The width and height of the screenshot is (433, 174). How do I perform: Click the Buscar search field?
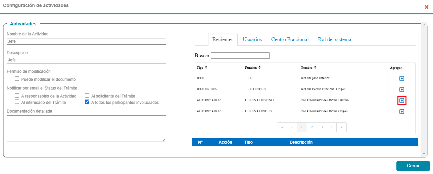click(x=240, y=56)
